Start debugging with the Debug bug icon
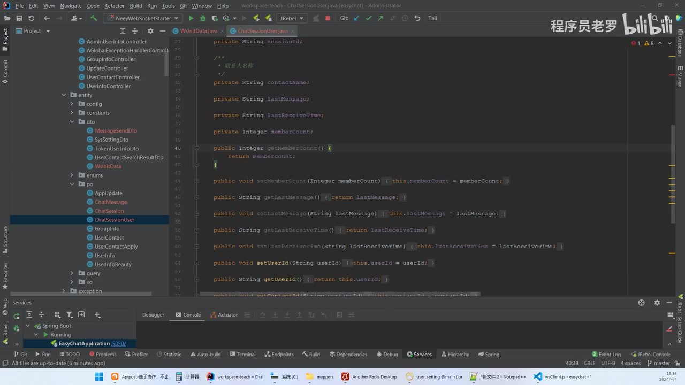685x385 pixels. click(x=203, y=18)
